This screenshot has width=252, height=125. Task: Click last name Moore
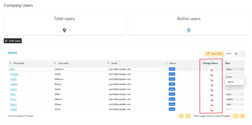58,104
